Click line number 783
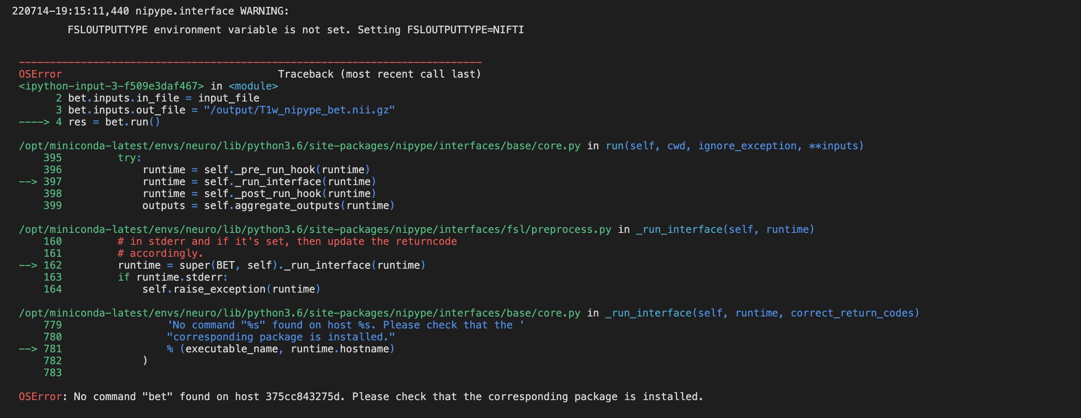Viewport: 1081px width, 418px height. point(53,373)
